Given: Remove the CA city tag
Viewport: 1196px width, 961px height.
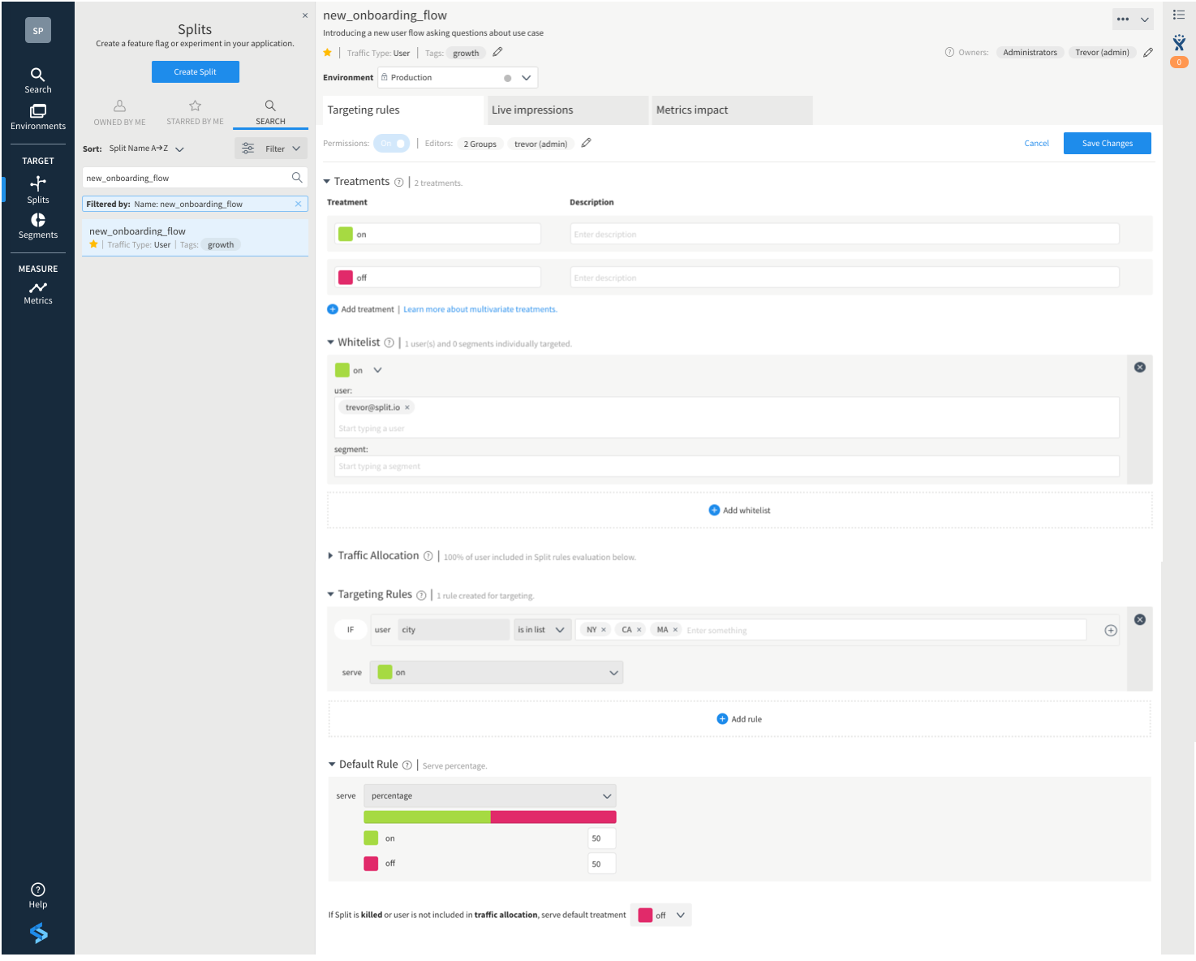Looking at the screenshot, I should (x=639, y=630).
